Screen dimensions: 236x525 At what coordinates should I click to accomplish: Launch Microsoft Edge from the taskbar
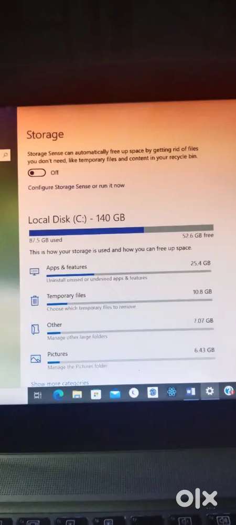click(x=58, y=395)
